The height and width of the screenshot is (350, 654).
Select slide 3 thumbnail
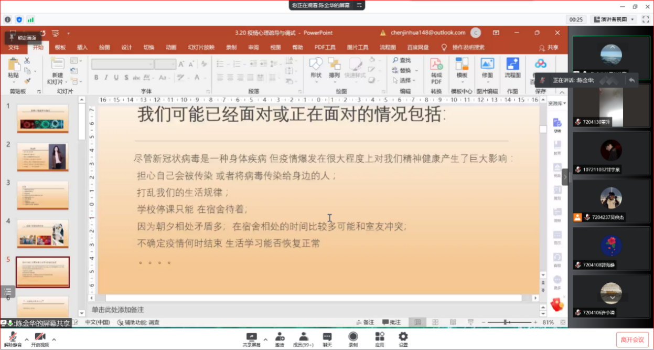[42, 195]
